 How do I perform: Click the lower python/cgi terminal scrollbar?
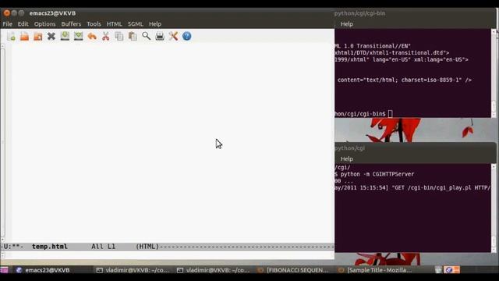[494, 208]
